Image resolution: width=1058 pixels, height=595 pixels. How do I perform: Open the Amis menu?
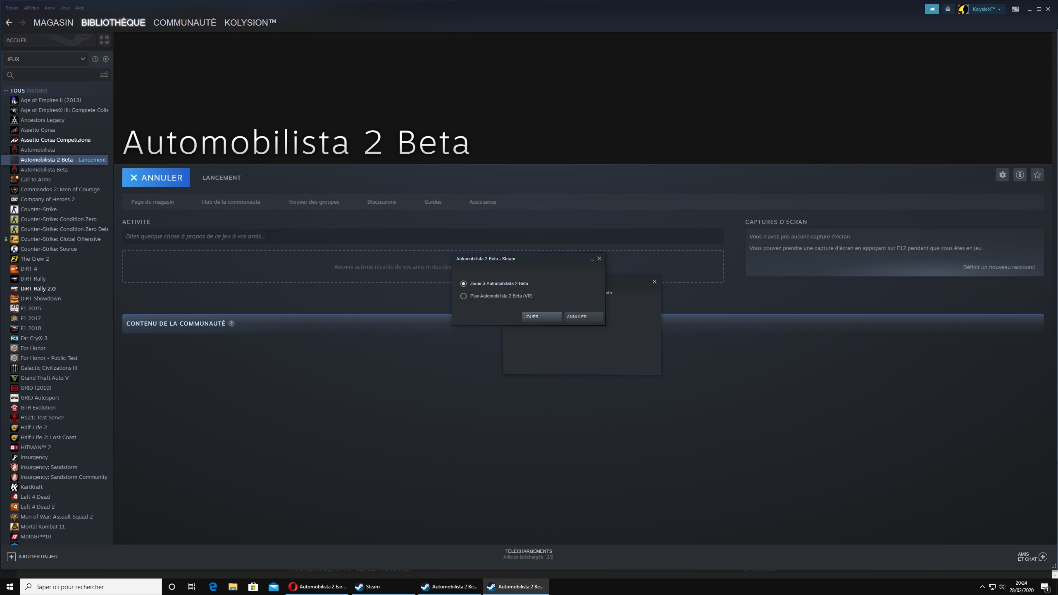click(50, 8)
